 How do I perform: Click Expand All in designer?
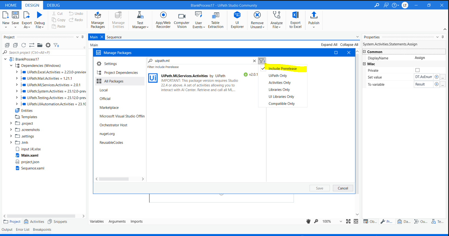tap(329, 45)
